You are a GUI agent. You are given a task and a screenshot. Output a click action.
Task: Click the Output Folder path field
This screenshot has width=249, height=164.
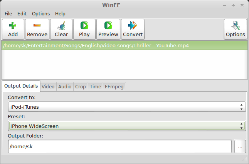(x=119, y=146)
